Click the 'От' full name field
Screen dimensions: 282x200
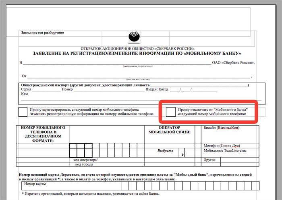tap(139, 76)
